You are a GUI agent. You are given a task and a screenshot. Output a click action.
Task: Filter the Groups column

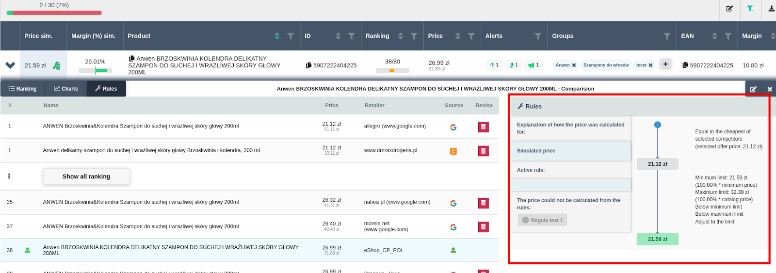[667, 36]
